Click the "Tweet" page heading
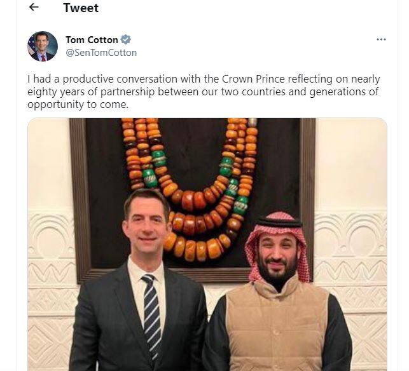Screen dimensions: 409x371 pos(81,8)
